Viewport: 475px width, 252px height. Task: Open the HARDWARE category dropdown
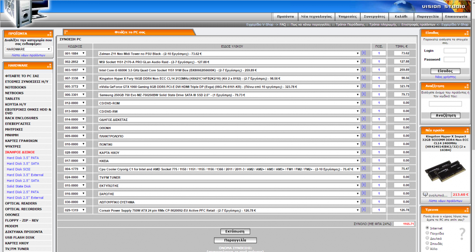click(28, 49)
